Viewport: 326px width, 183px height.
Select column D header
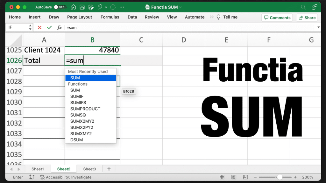point(184,40)
